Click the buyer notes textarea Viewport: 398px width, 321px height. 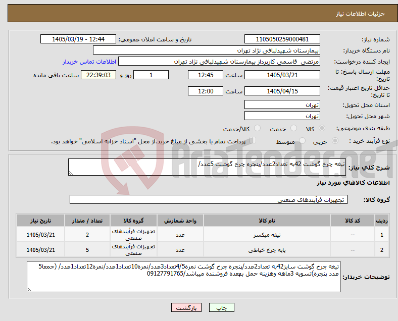point(183,277)
